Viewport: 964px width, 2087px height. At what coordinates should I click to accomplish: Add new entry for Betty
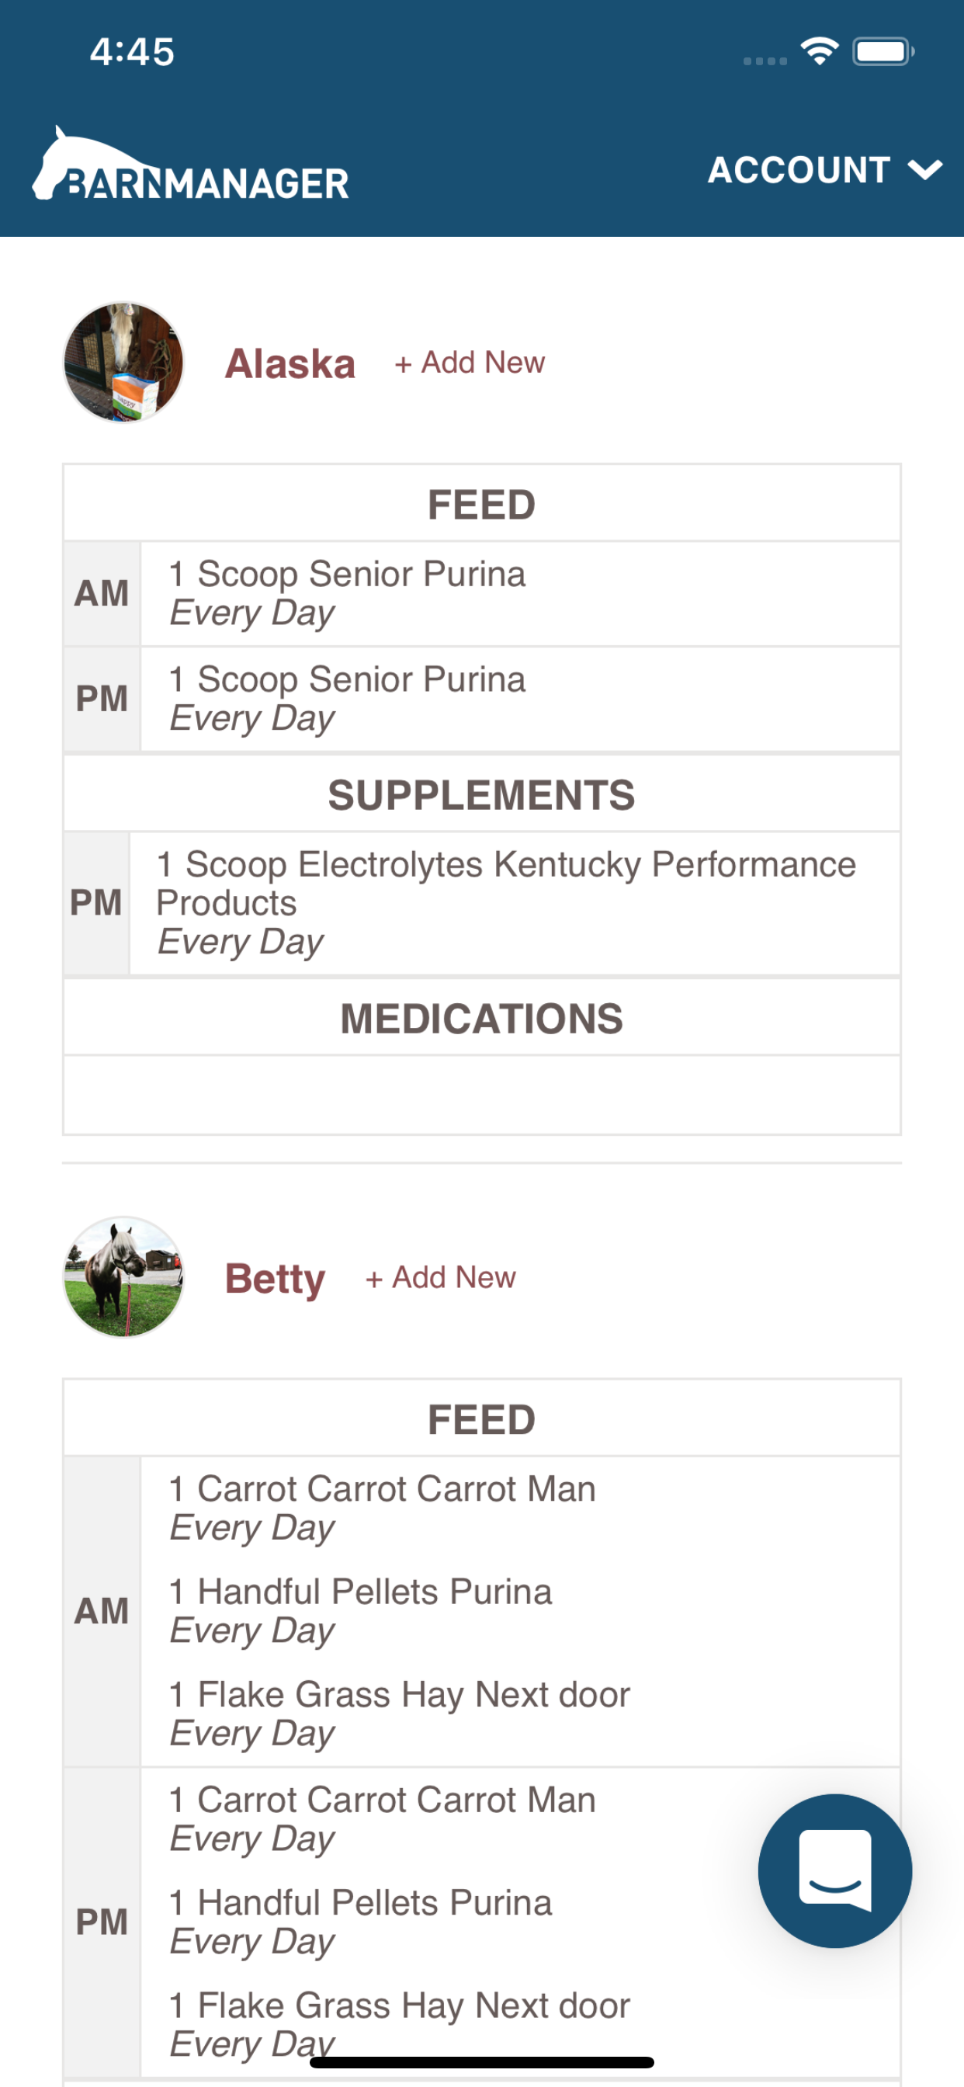tap(441, 1278)
